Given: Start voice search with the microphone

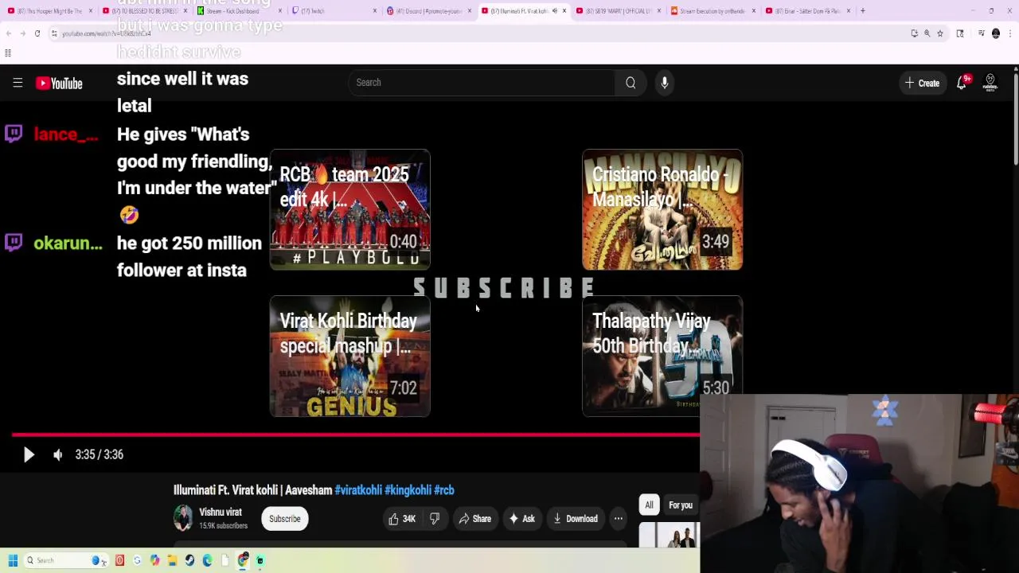Looking at the screenshot, I should tap(665, 83).
